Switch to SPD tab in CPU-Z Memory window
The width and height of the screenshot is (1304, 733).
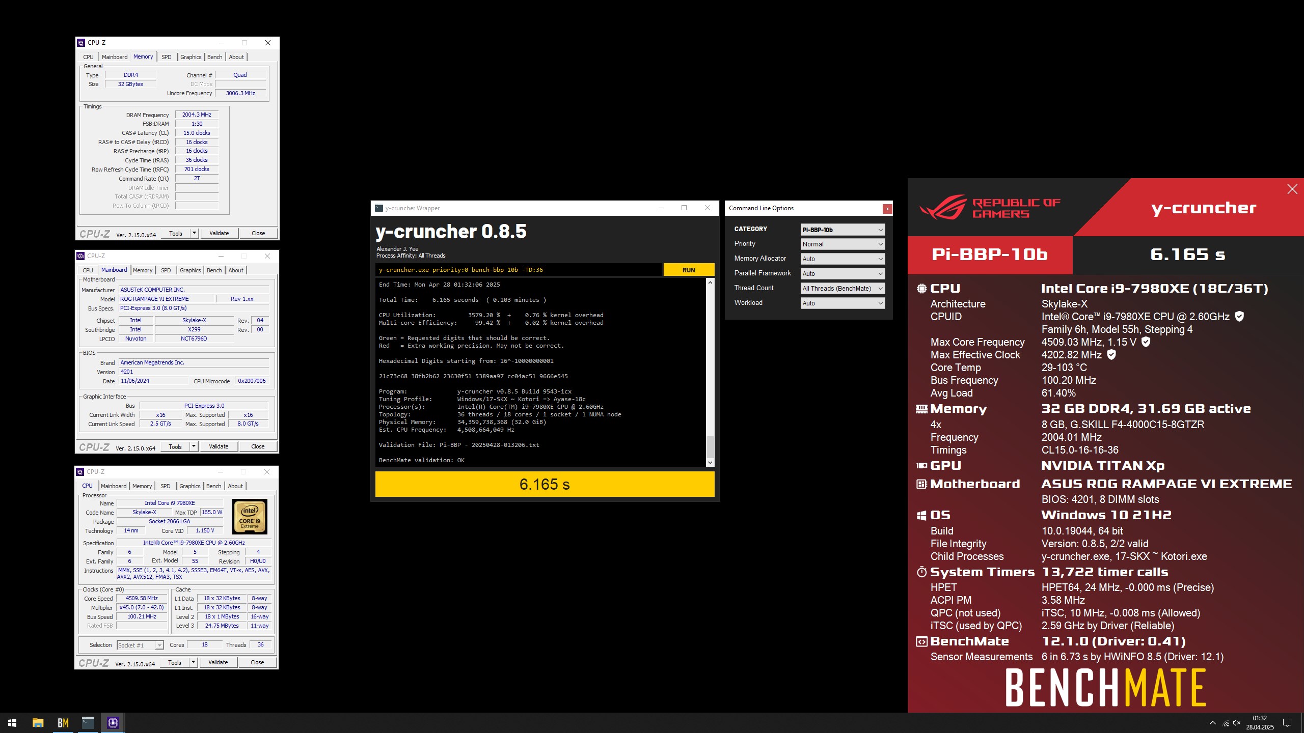(167, 57)
